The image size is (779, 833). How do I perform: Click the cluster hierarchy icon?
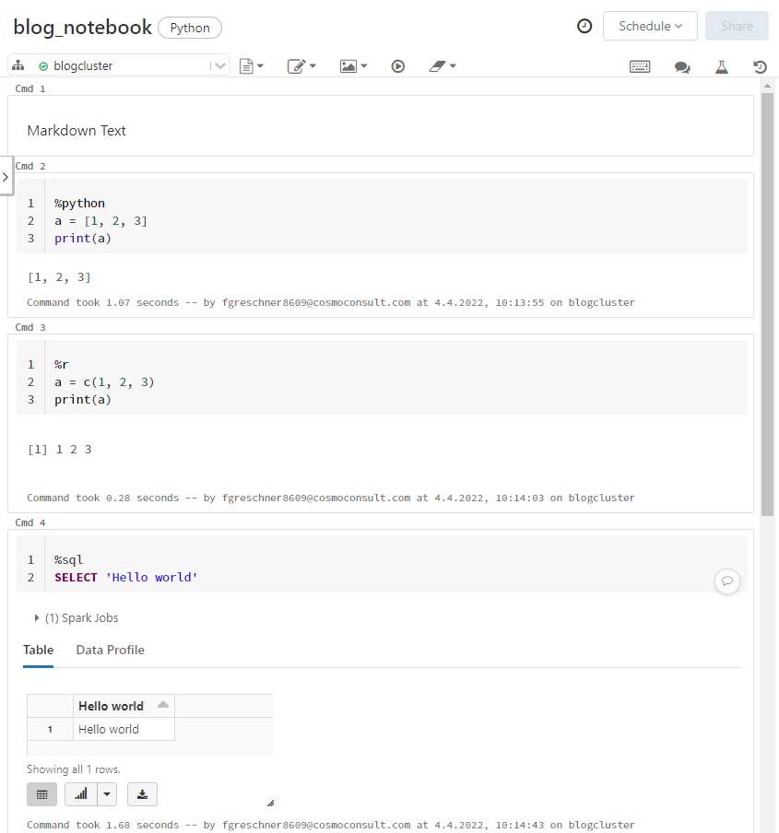click(x=18, y=65)
